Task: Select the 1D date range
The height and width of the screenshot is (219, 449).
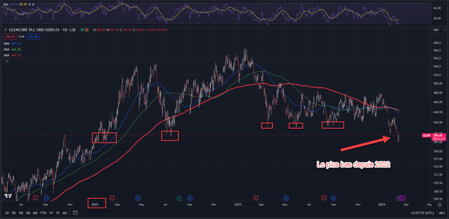Action: point(7,213)
